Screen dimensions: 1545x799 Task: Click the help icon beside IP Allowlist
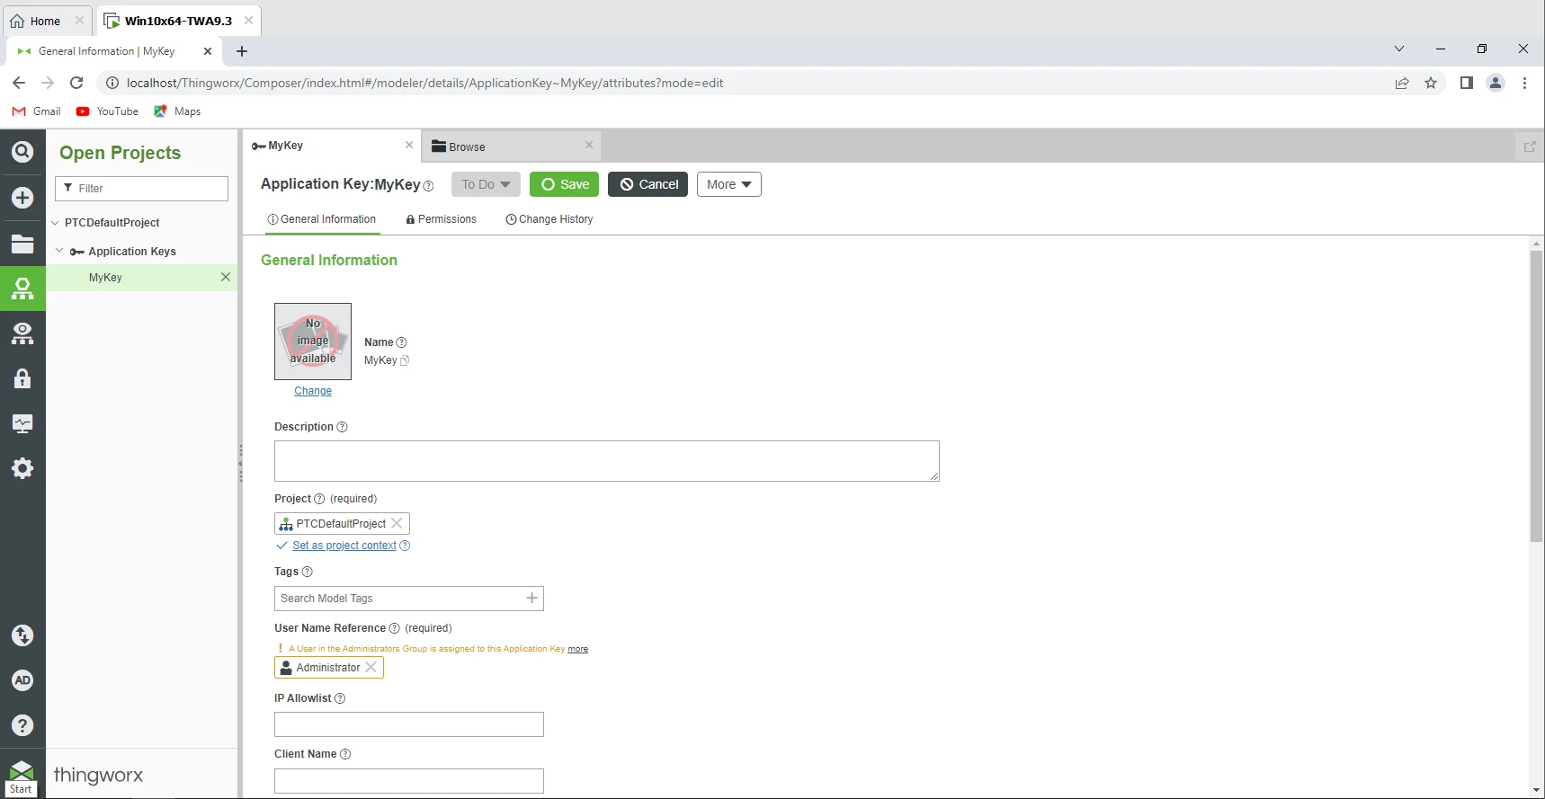(x=340, y=698)
